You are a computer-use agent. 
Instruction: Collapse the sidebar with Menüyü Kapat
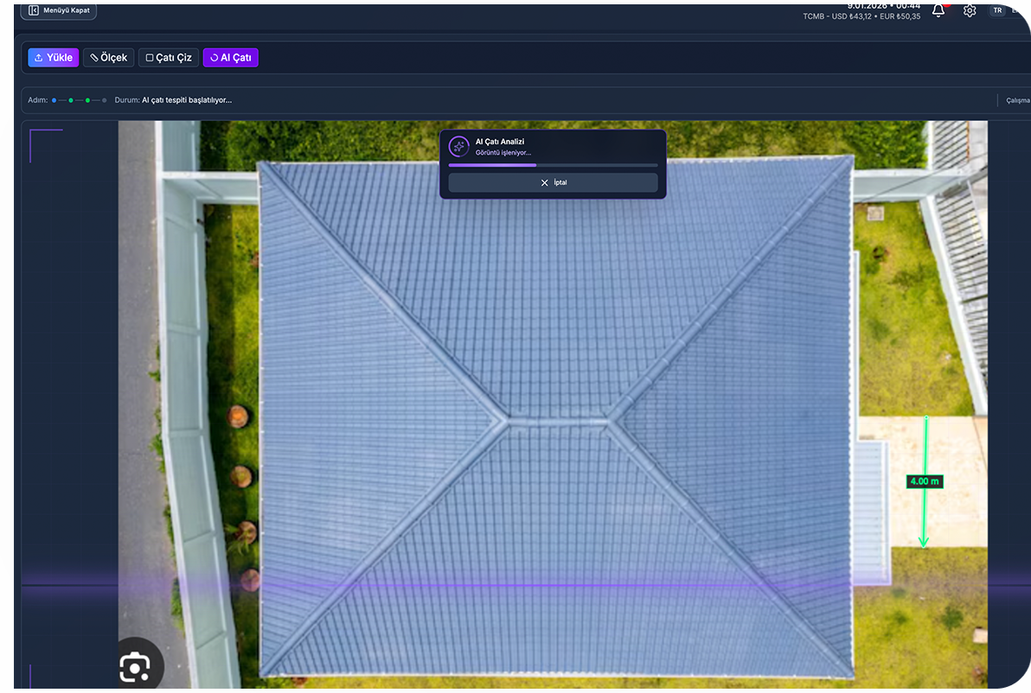59,10
